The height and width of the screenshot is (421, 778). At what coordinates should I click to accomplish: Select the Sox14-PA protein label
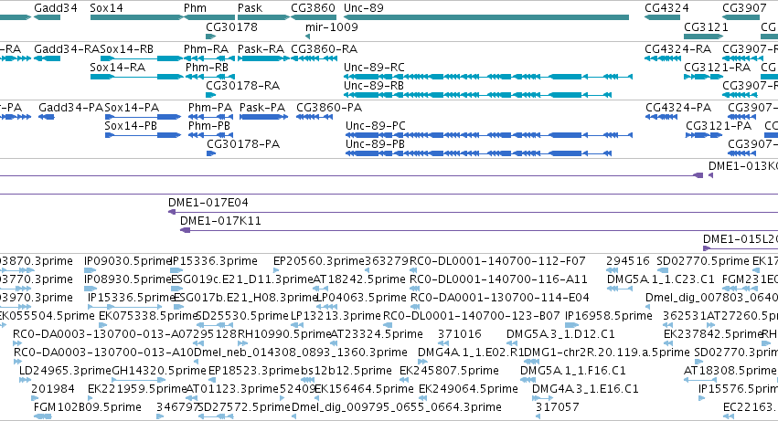[x=132, y=107]
